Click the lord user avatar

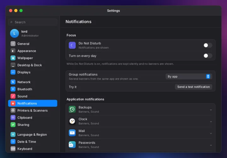click(14, 33)
